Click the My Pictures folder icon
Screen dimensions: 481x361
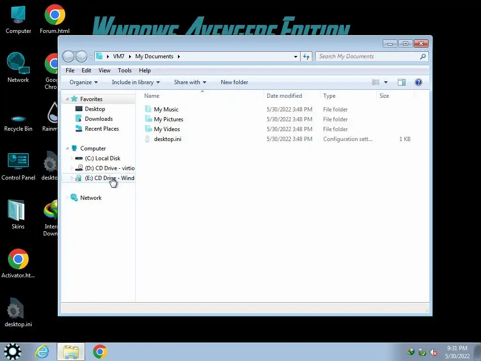(x=148, y=119)
